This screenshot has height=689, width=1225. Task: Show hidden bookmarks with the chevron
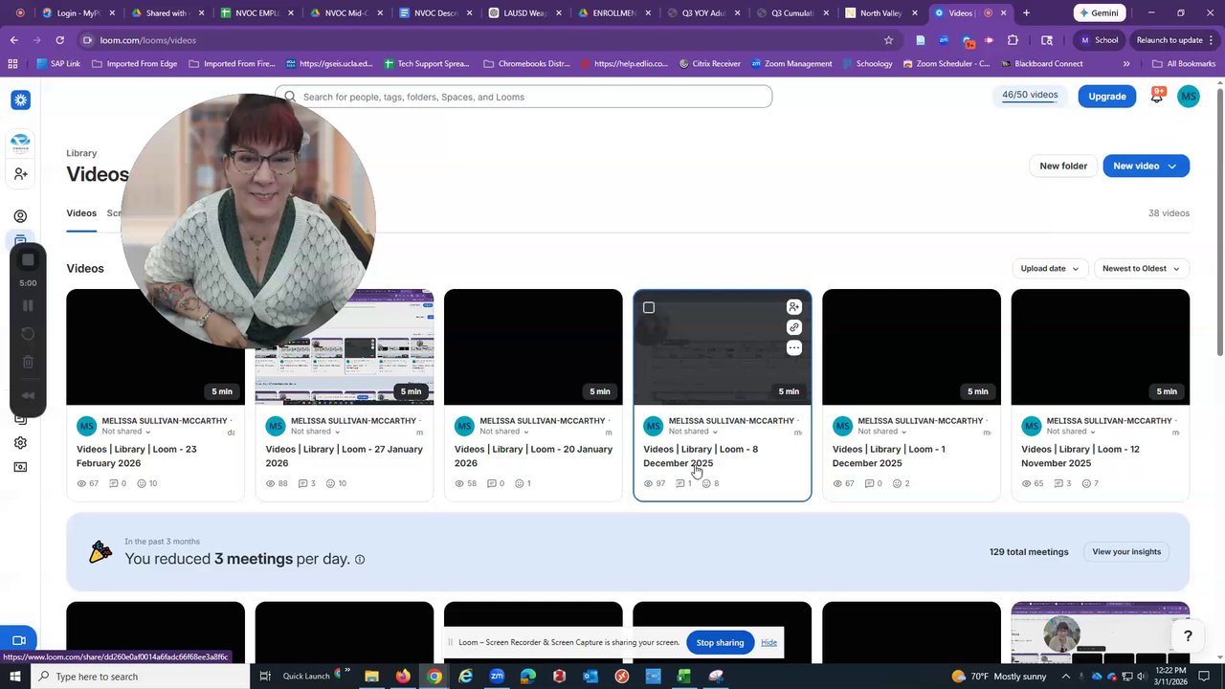(1125, 64)
